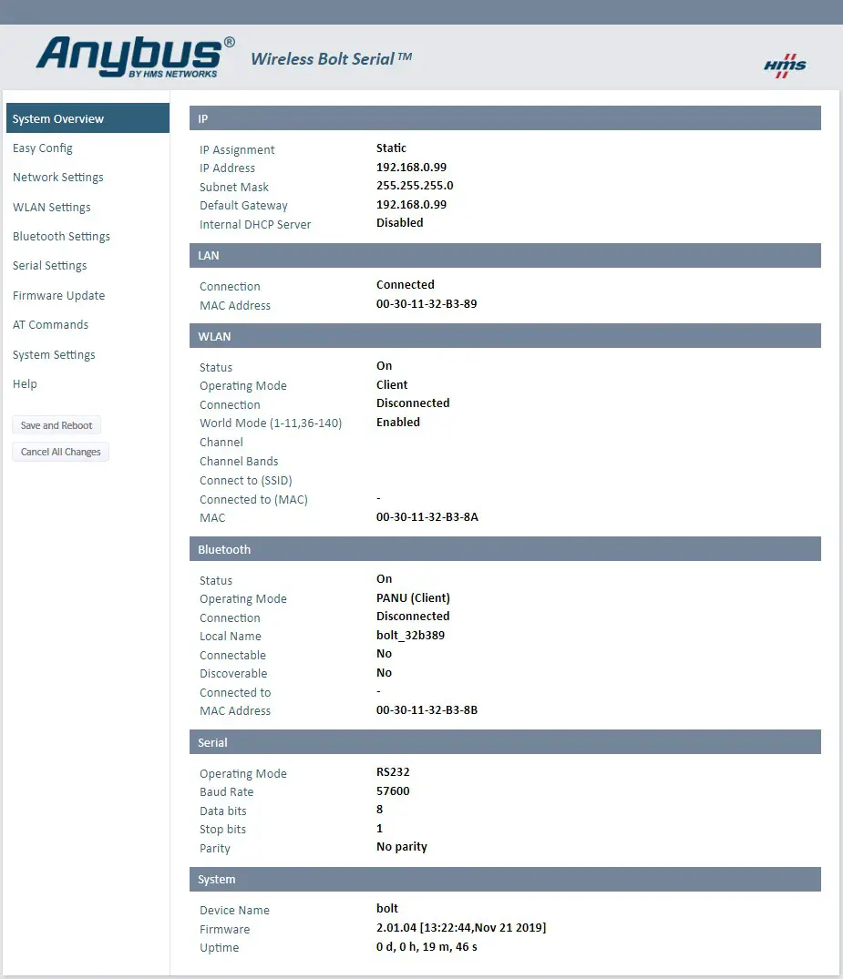843x979 pixels.
Task: Click the World Mode value Enabled
Action: click(x=398, y=422)
